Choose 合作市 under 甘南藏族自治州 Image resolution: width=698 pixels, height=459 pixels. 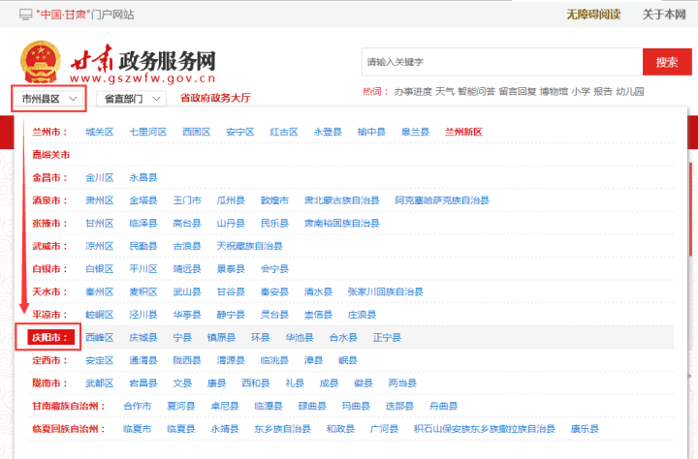[x=138, y=407]
